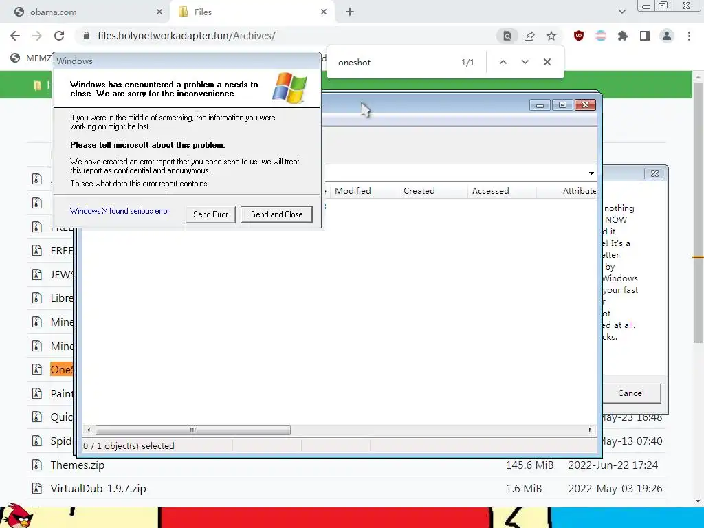The width and height of the screenshot is (704, 528).
Task: Bookmark this page with the star icon
Action: (x=551, y=36)
